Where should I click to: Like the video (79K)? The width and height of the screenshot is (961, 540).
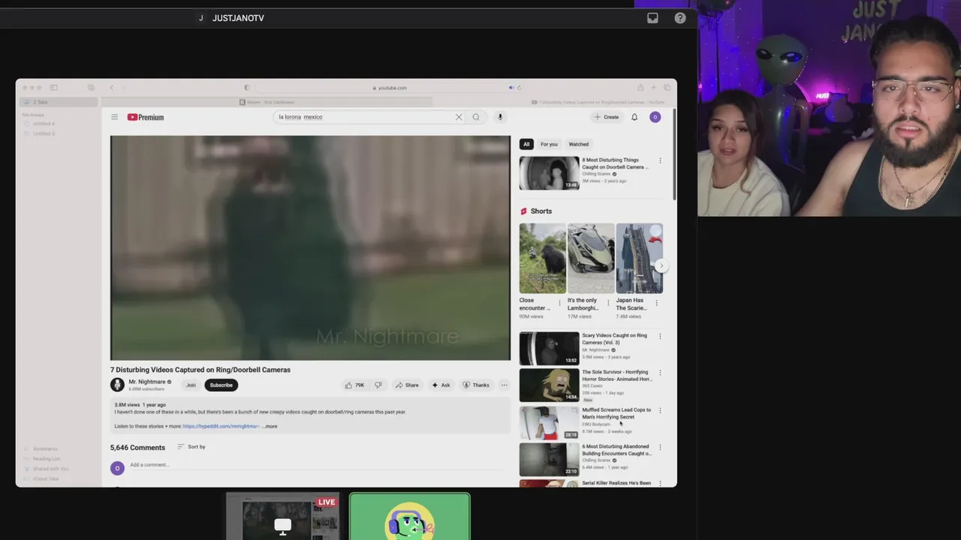coord(354,385)
